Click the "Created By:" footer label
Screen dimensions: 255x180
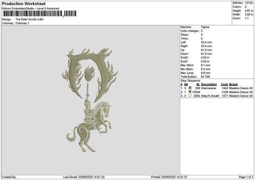9,177
